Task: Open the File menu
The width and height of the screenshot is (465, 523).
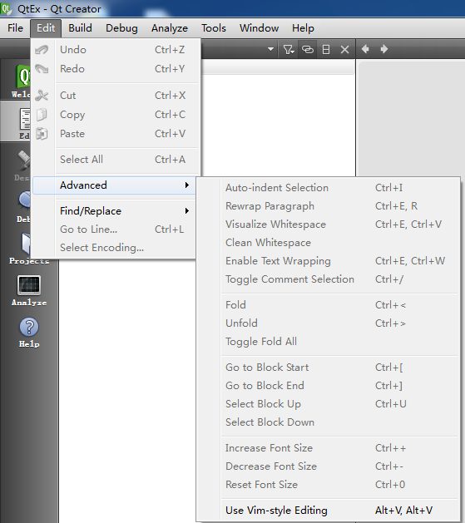Action: tap(15, 28)
